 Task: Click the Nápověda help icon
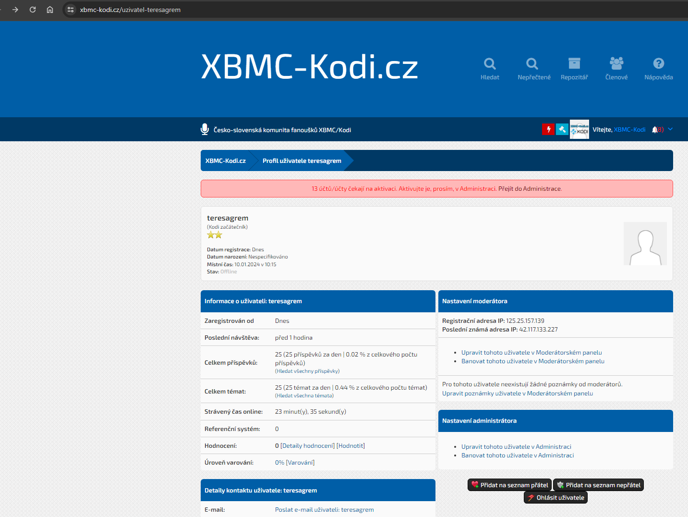click(x=659, y=64)
